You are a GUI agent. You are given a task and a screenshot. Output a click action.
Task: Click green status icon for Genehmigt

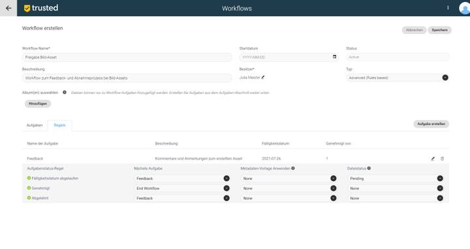[x=29, y=188]
